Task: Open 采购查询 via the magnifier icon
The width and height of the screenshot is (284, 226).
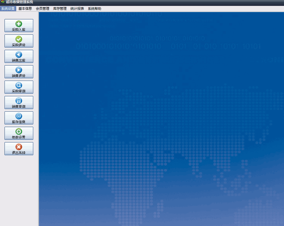Action: (x=19, y=86)
